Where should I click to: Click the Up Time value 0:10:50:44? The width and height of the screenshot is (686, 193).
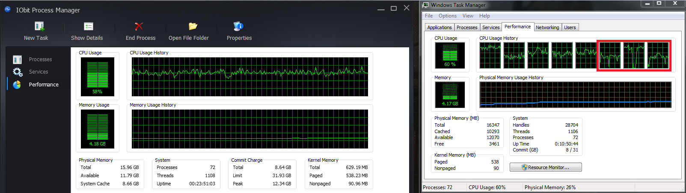[x=566, y=144]
